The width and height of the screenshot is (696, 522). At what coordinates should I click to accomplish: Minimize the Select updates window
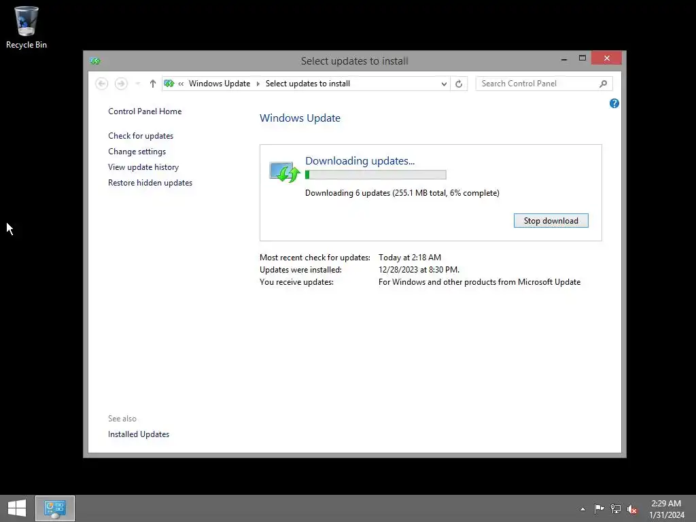tap(564, 58)
